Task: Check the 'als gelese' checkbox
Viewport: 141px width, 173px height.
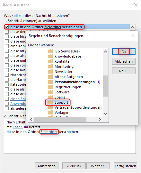Action: pos(7,108)
